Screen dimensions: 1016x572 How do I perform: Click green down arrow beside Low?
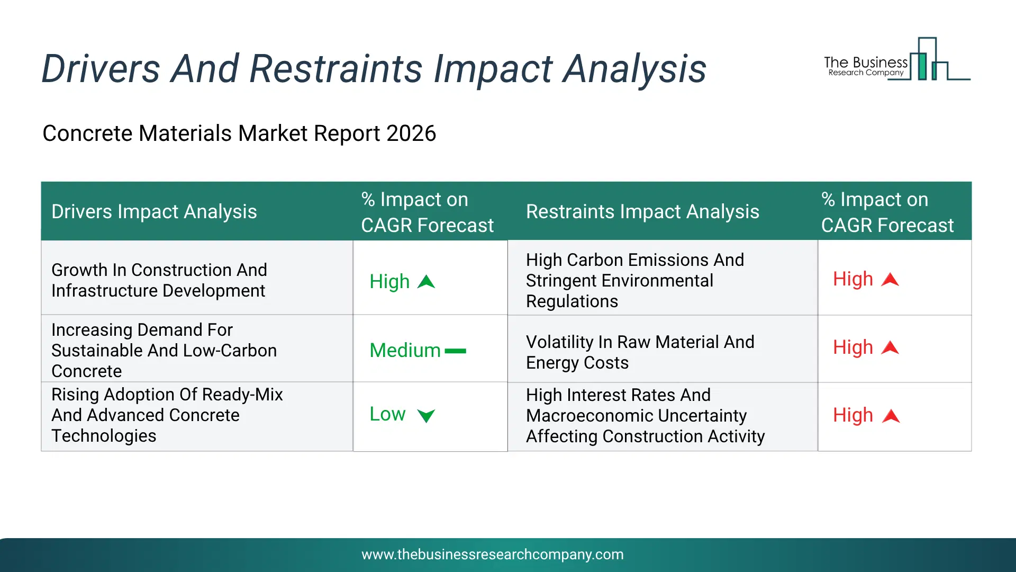point(426,416)
